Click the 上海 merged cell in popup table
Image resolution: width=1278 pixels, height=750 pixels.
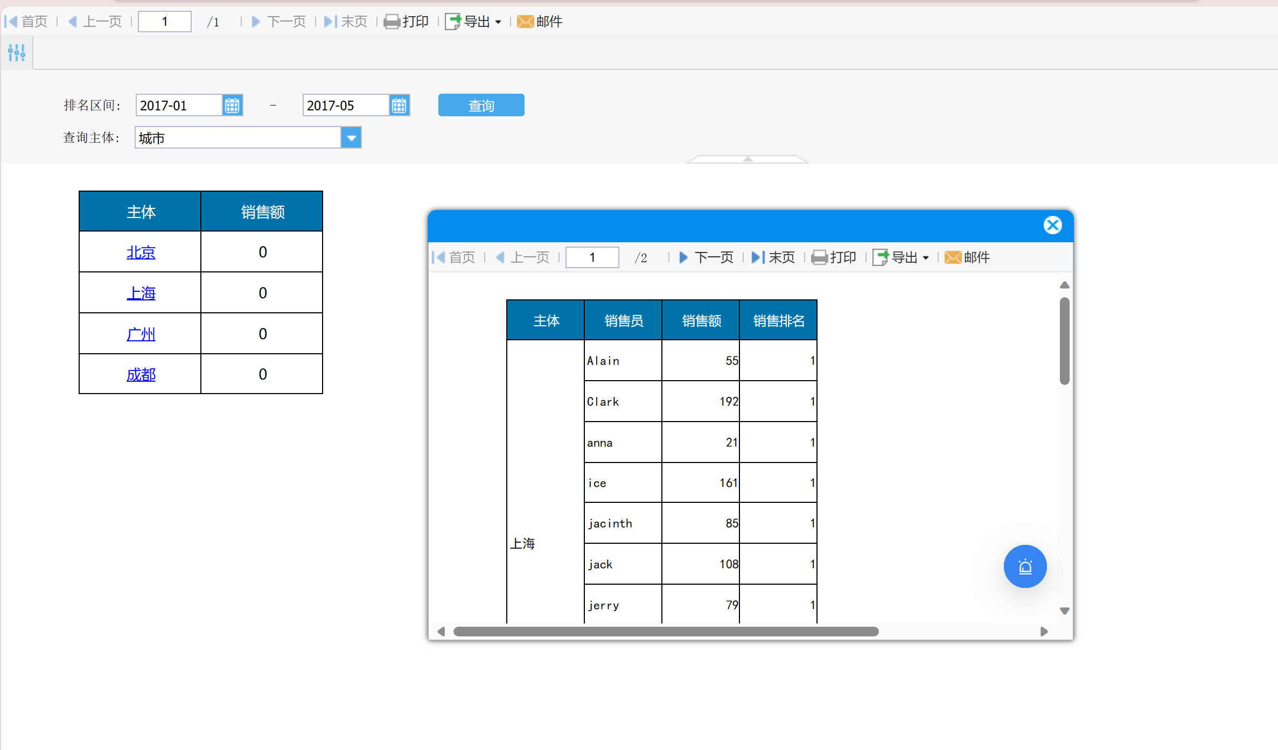[x=546, y=482]
